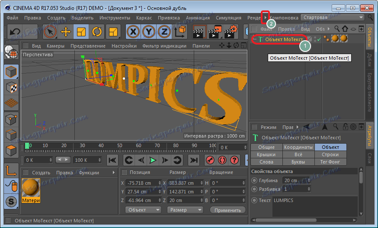Click the Применить button
Image resolution: width=378 pixels, height=228 pixels.
point(227,210)
